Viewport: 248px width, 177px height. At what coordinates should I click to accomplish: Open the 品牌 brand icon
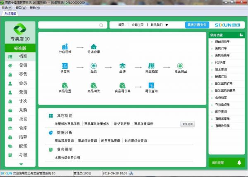[122, 66]
